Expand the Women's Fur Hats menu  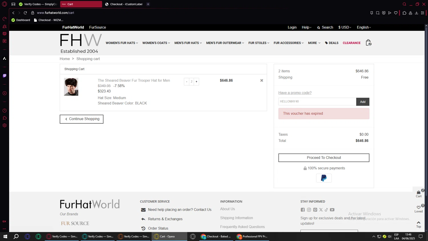[122, 43]
